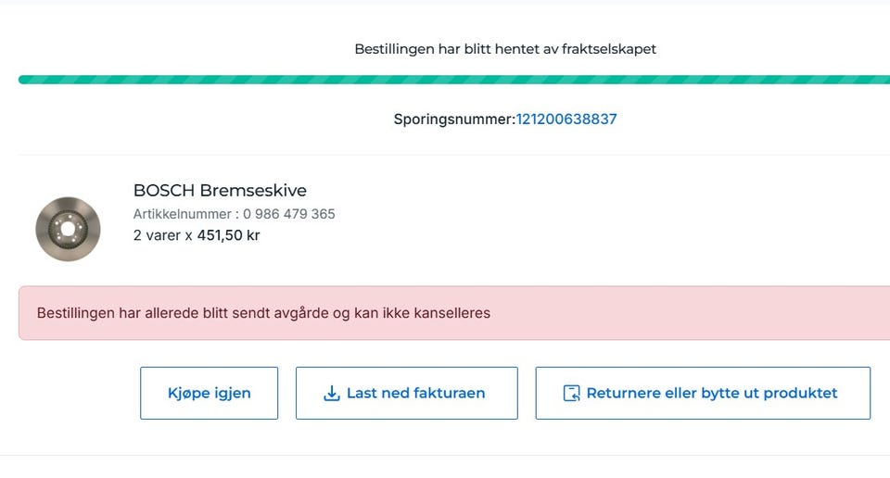The width and height of the screenshot is (890, 478).
Task: Open the brake disc product thumbnail
Action: point(68,228)
